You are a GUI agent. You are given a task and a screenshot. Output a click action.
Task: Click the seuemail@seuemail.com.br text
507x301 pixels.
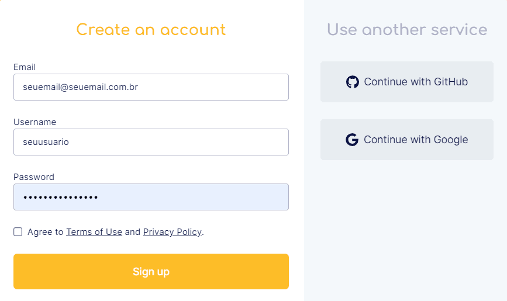80,87
